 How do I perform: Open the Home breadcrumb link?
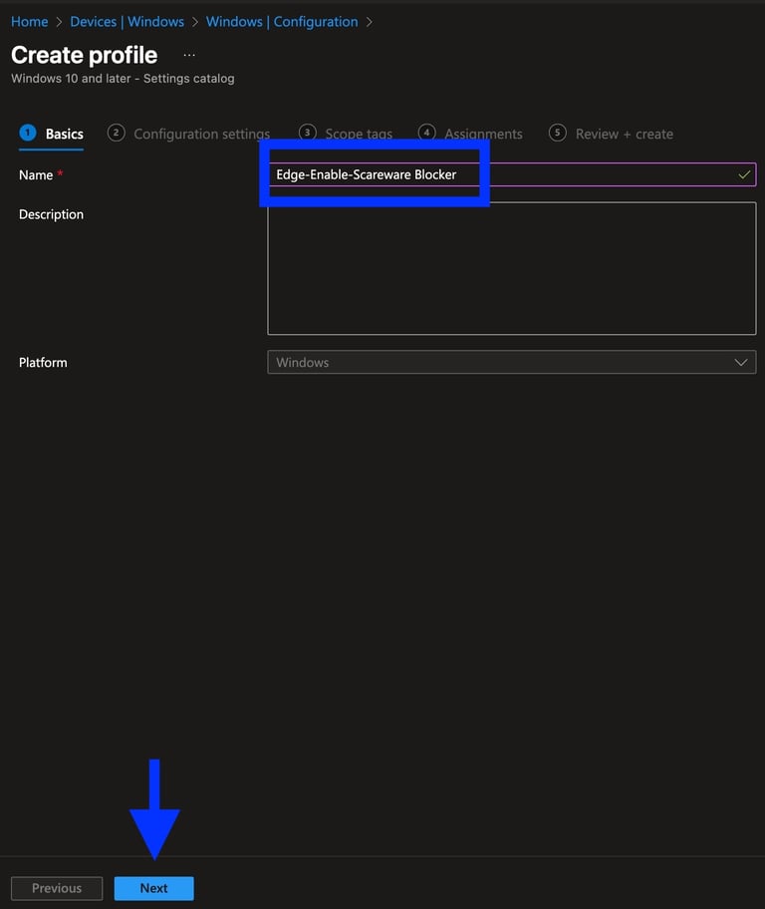[x=30, y=22]
